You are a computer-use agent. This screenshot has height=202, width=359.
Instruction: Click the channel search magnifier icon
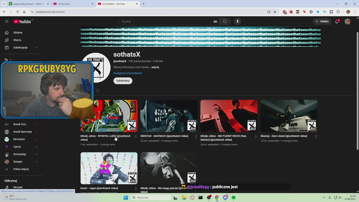(x=98, y=91)
